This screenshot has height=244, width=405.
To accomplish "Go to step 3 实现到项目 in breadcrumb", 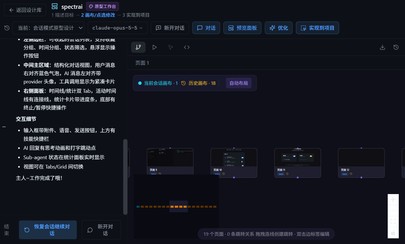I will [x=136, y=15].
